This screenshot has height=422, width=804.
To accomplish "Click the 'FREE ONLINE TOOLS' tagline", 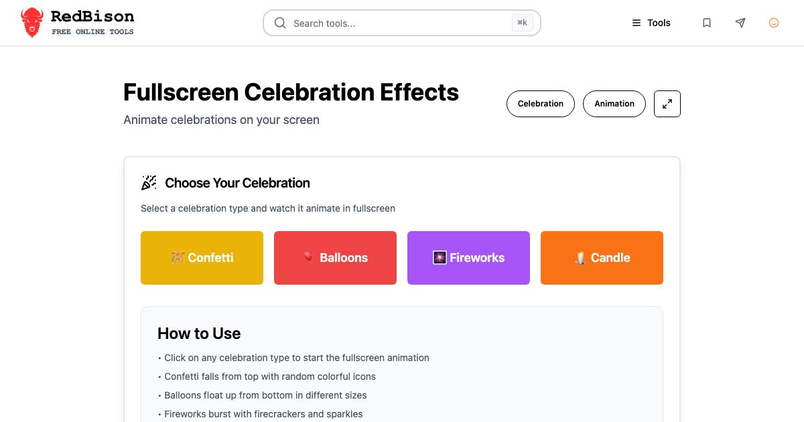I will point(92,31).
